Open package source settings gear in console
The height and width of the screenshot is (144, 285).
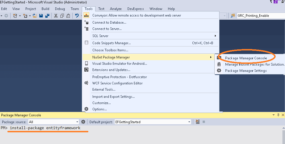(x=83, y=122)
